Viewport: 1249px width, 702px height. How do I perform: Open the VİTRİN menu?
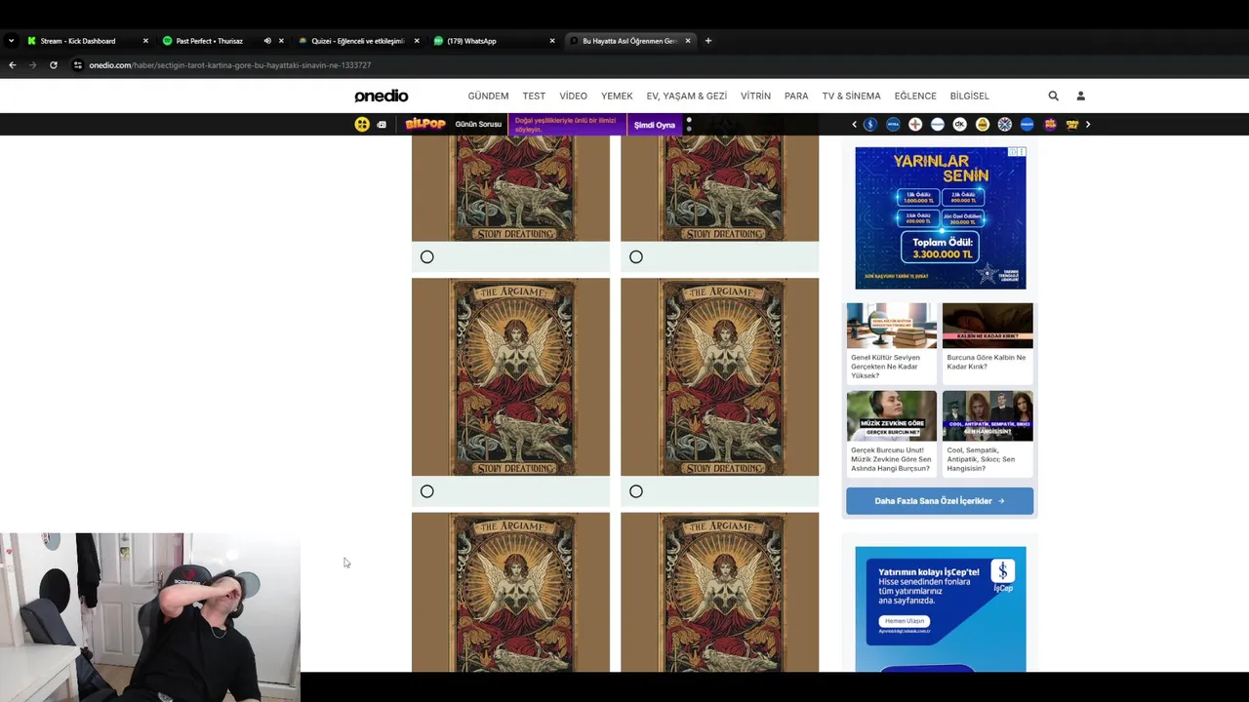pos(755,96)
